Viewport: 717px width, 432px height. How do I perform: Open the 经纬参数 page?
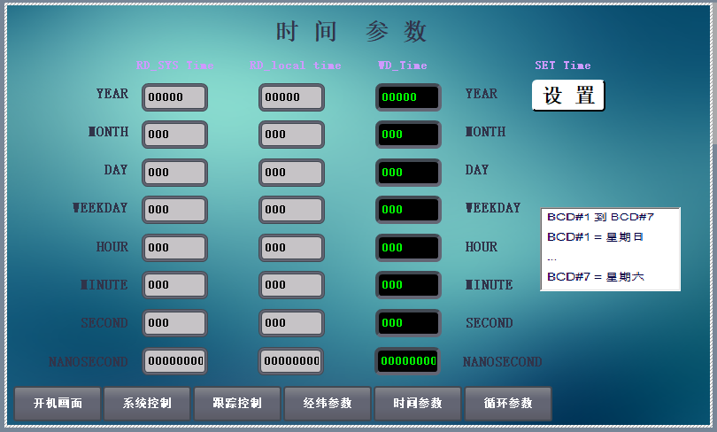point(328,404)
